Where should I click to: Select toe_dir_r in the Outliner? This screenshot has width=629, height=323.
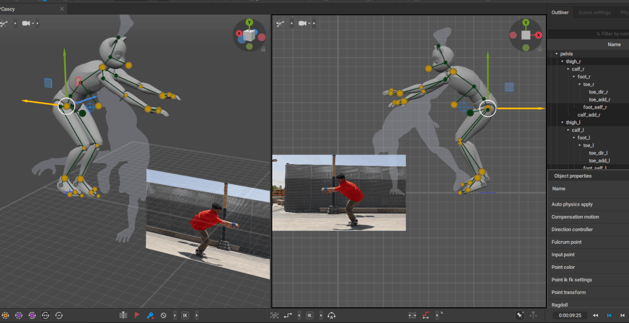(598, 92)
